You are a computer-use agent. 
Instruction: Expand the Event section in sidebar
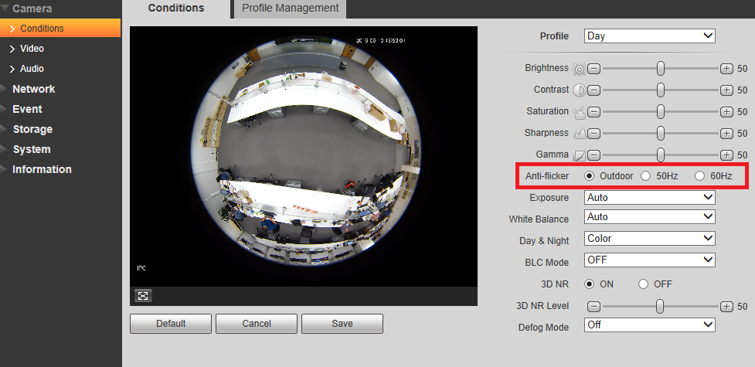point(28,109)
